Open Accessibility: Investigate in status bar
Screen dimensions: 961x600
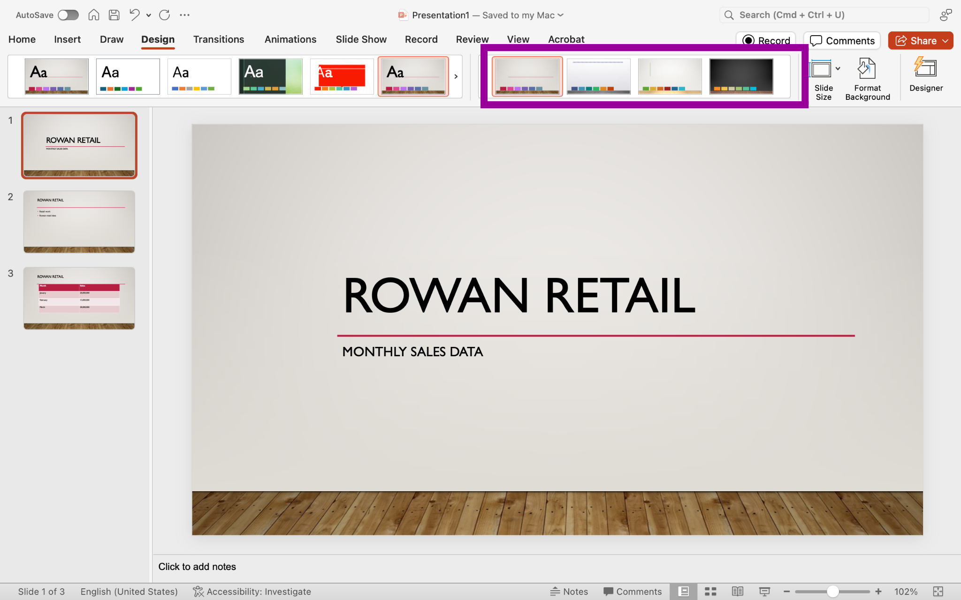[x=252, y=592]
